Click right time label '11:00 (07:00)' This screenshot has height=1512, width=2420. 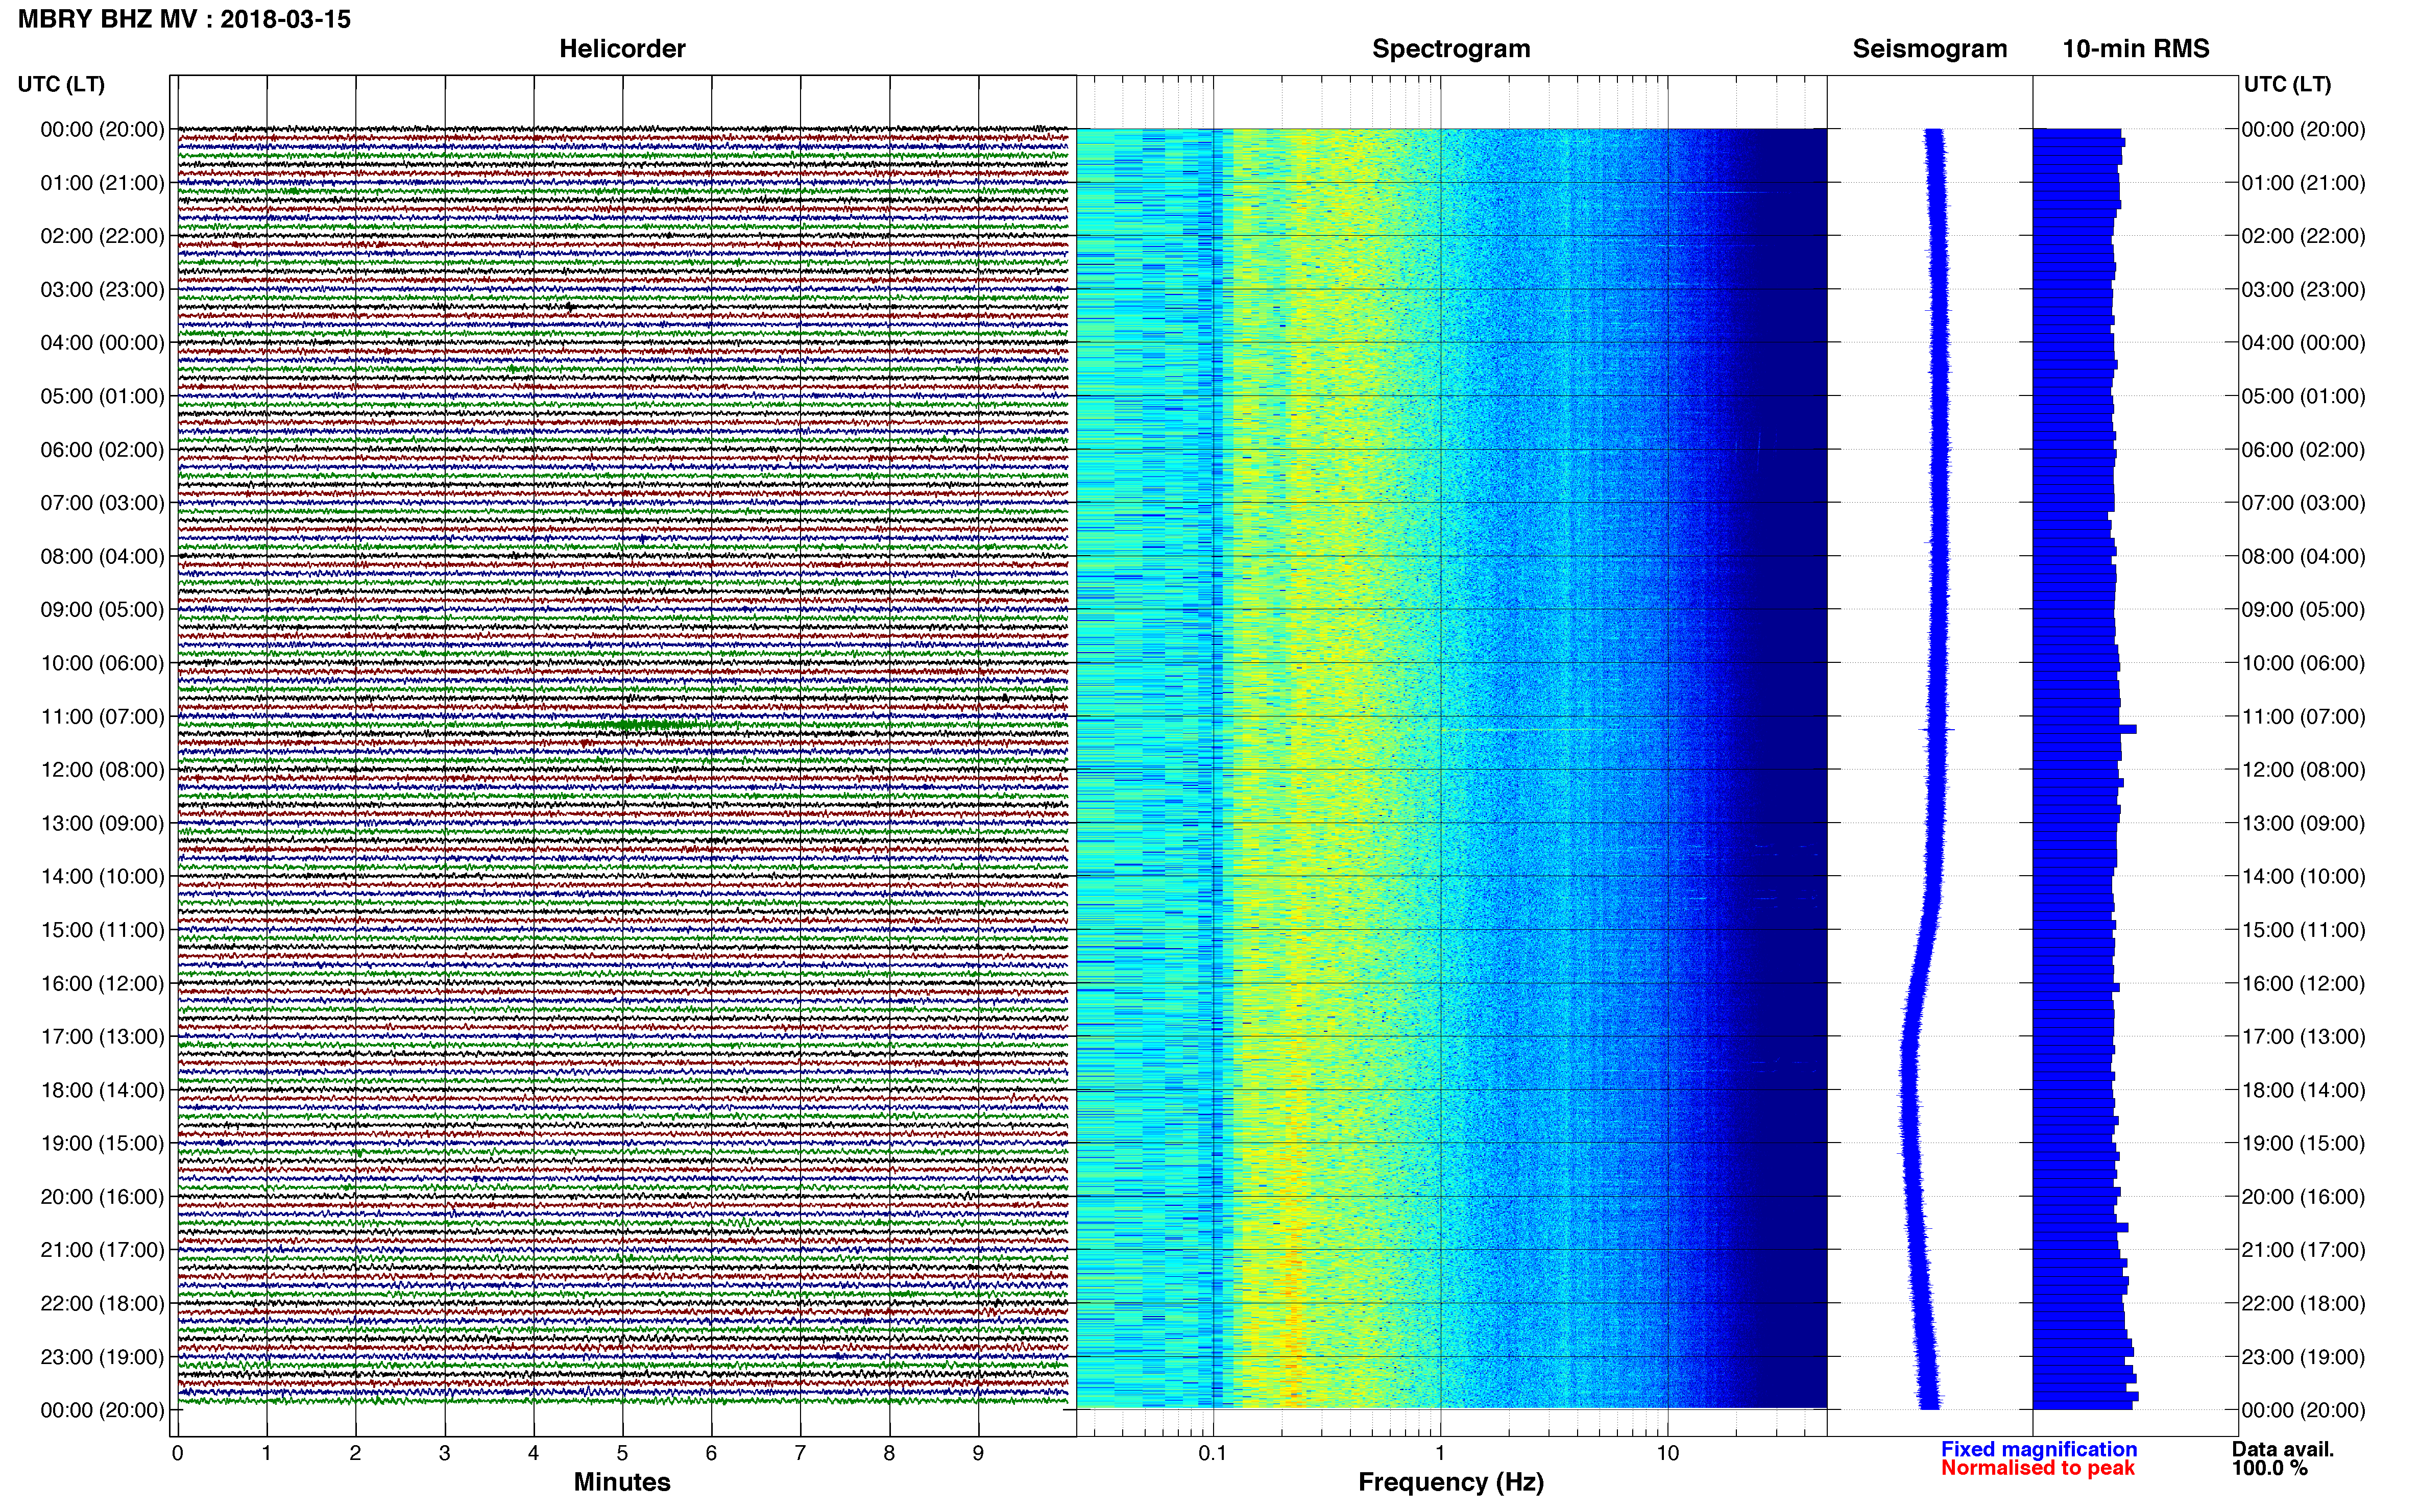tap(2303, 716)
